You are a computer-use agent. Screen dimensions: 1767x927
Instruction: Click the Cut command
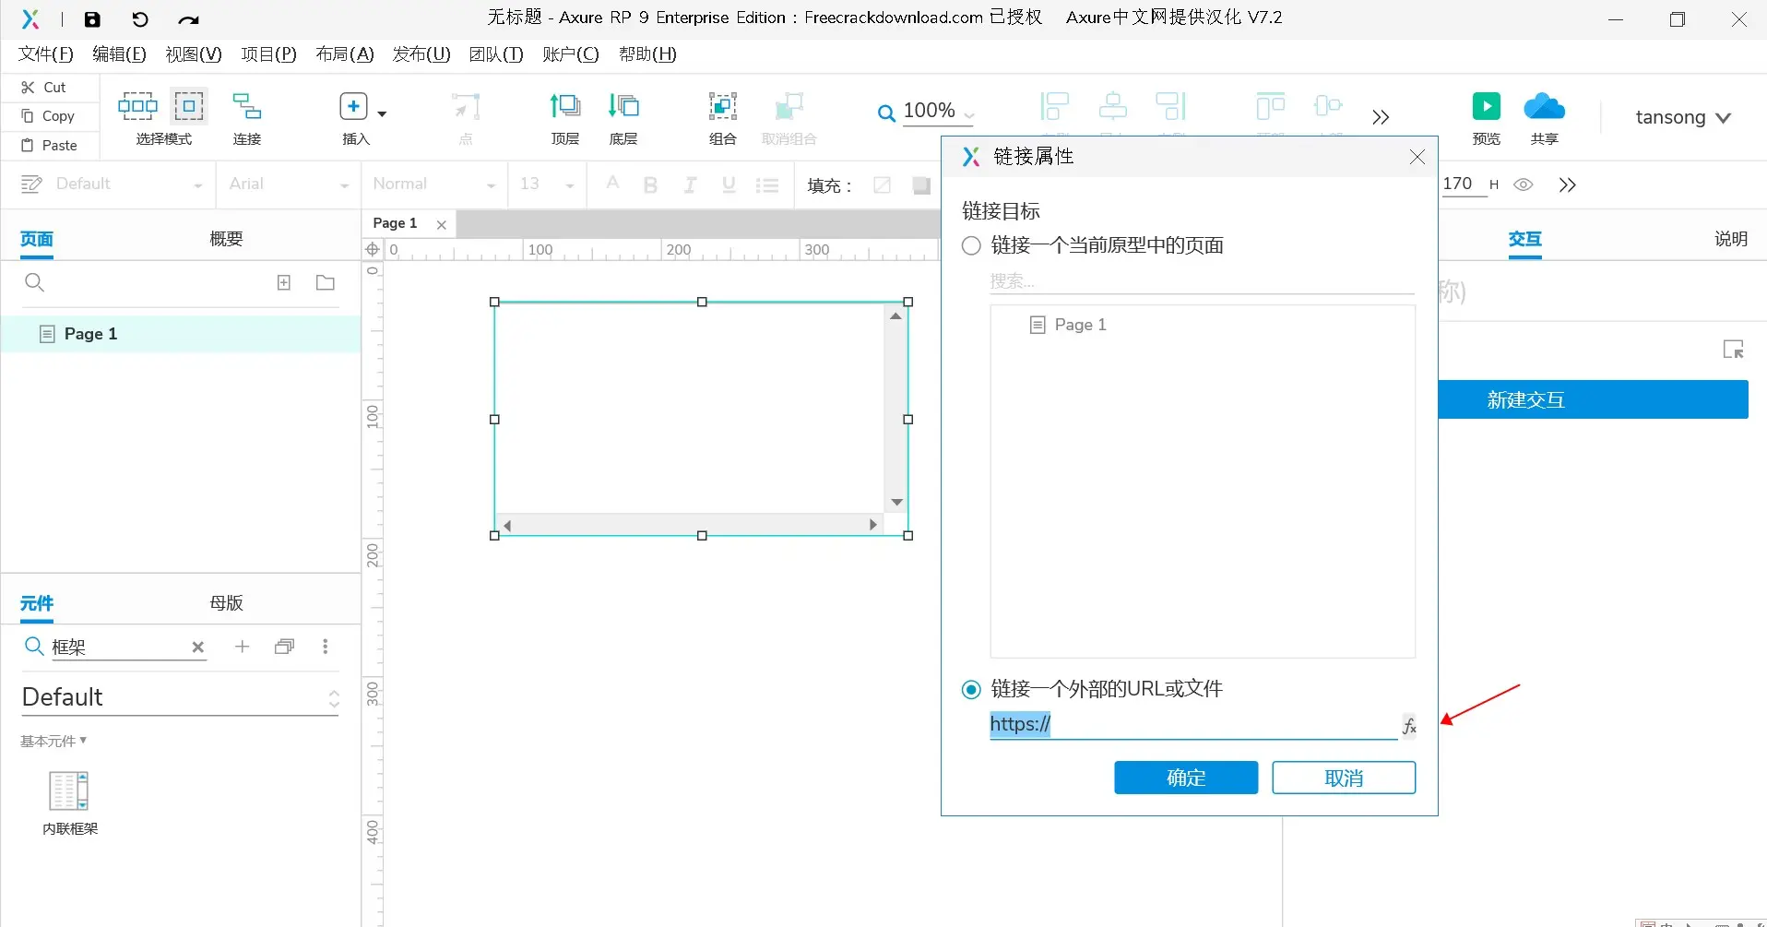click(44, 87)
